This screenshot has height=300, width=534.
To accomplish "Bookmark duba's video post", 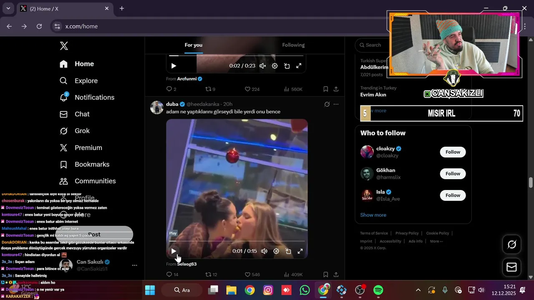I will click(326, 275).
